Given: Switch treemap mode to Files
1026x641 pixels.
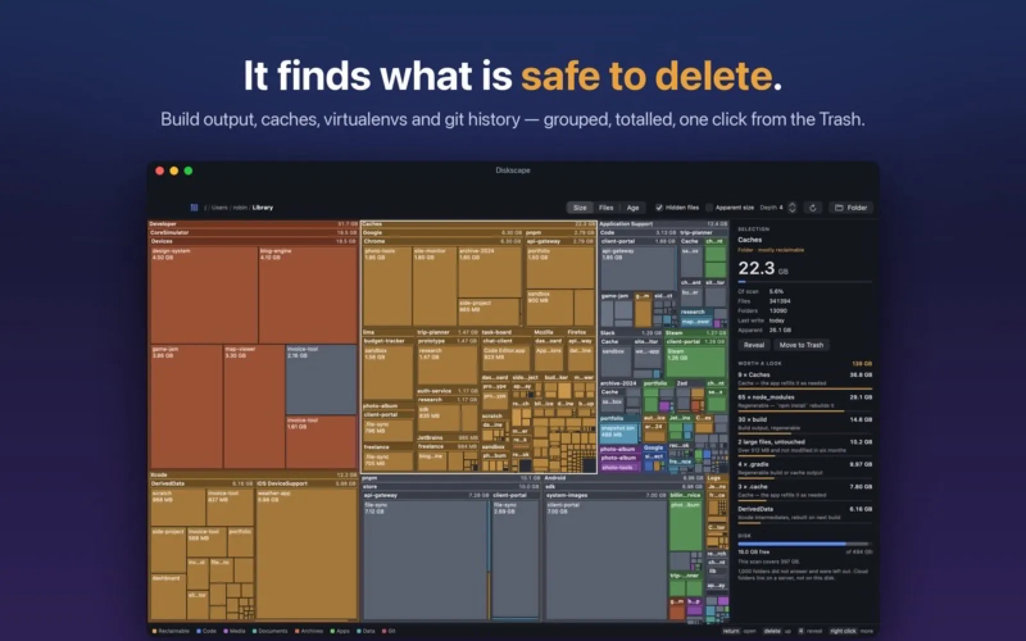Looking at the screenshot, I should (x=606, y=208).
